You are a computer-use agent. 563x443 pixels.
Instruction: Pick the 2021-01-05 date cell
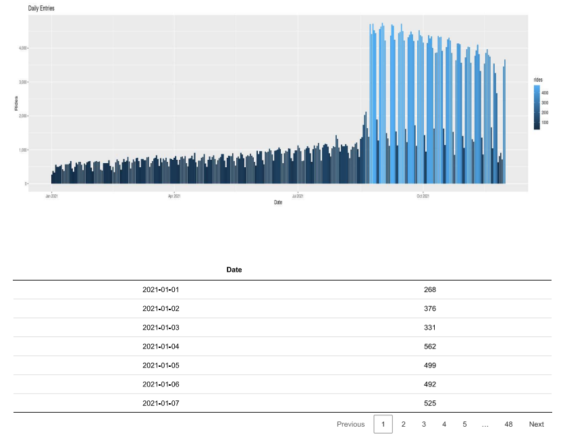[x=161, y=365]
